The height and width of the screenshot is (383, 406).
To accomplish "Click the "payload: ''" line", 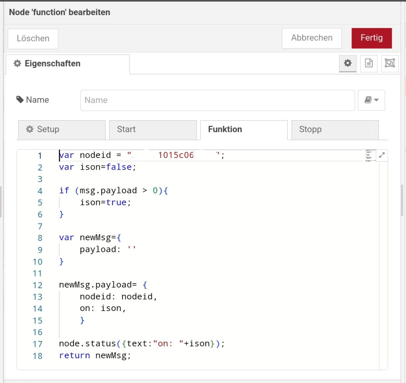I will tap(108, 249).
